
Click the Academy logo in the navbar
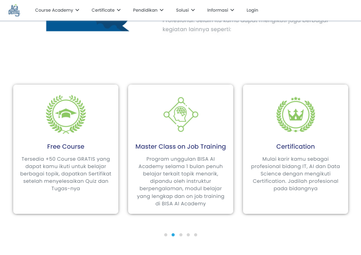pyautogui.click(x=14, y=10)
